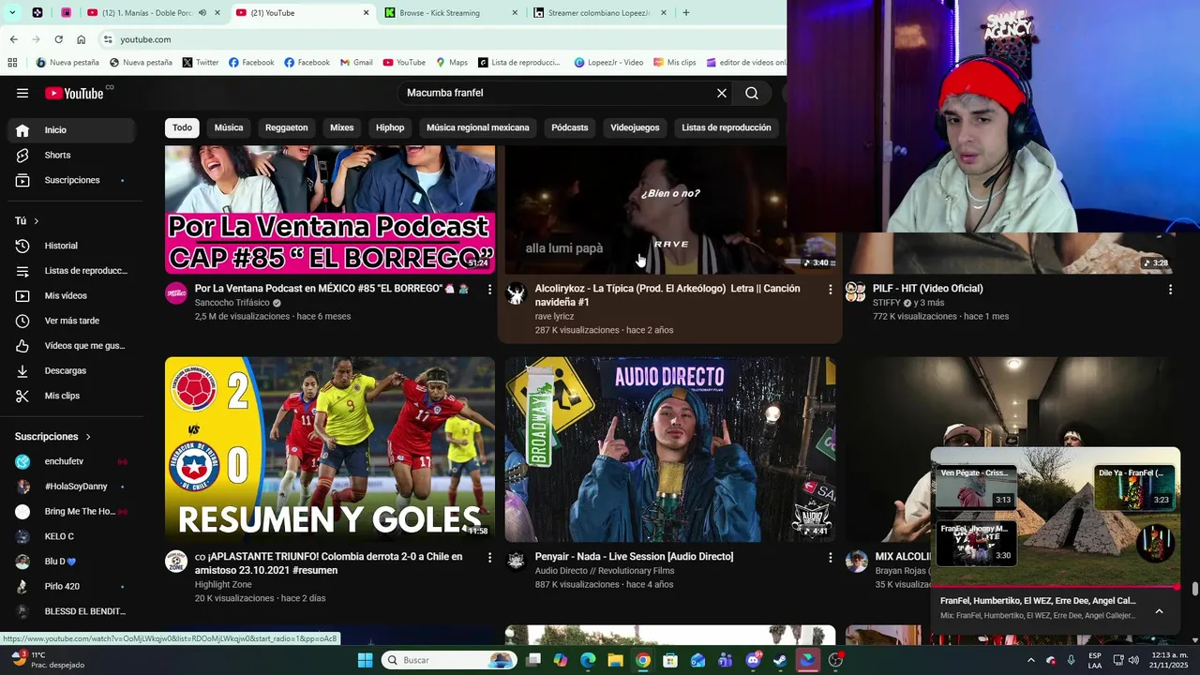Click the rave lyricz channel avatar

[516, 293]
